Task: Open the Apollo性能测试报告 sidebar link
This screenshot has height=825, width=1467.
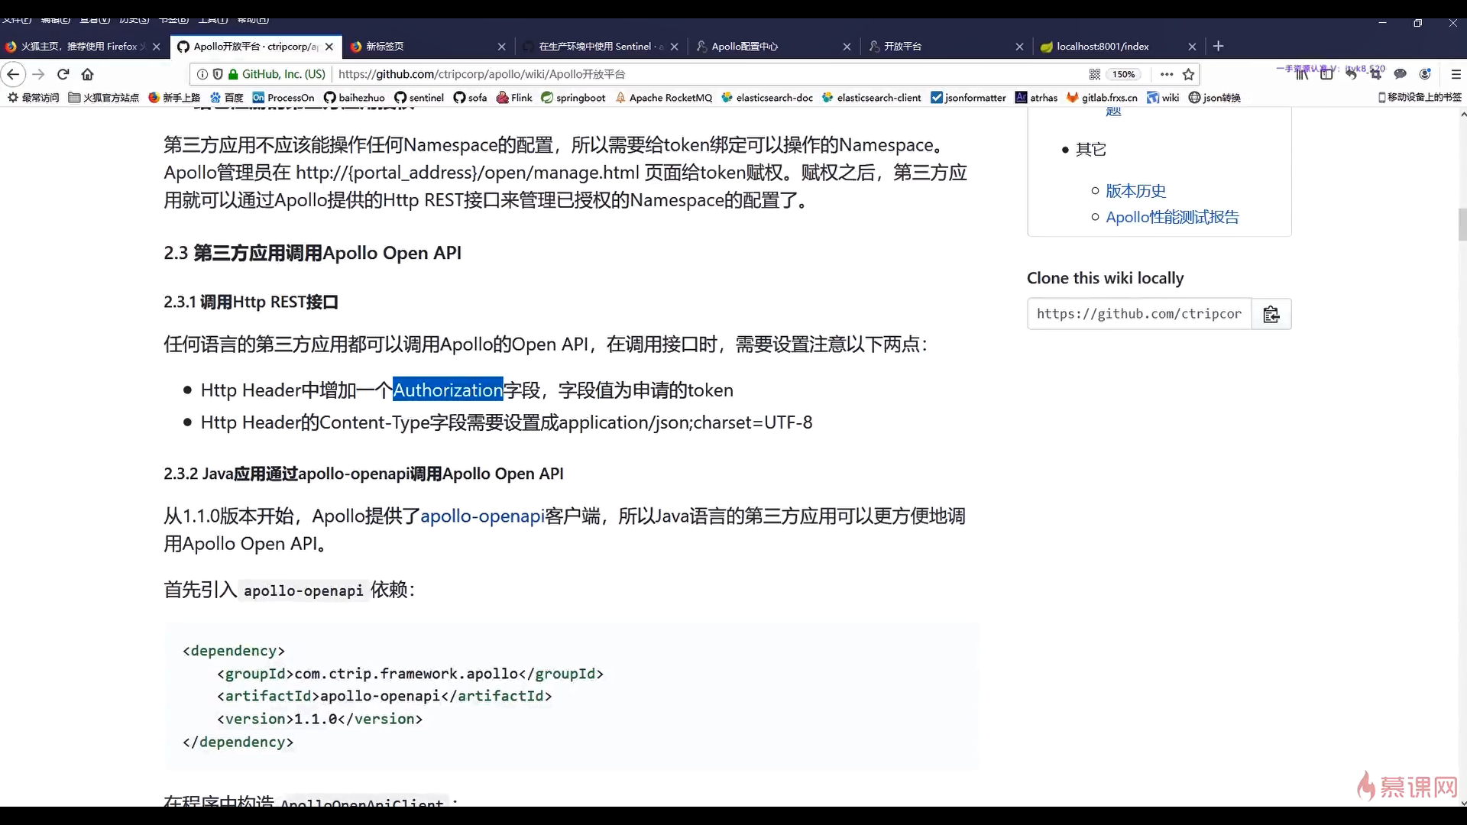Action: click(1172, 217)
